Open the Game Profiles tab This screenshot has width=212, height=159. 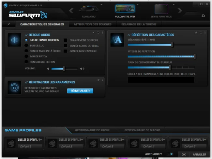(23, 130)
